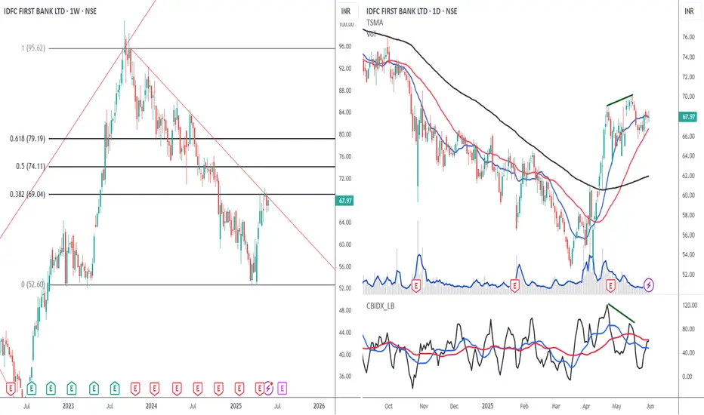Click the 62.00 level on daily price scale
Viewport: 704px width, 415px height.
click(688, 175)
